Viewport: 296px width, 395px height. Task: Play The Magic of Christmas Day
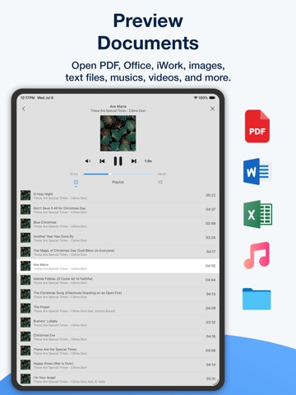coord(118,252)
